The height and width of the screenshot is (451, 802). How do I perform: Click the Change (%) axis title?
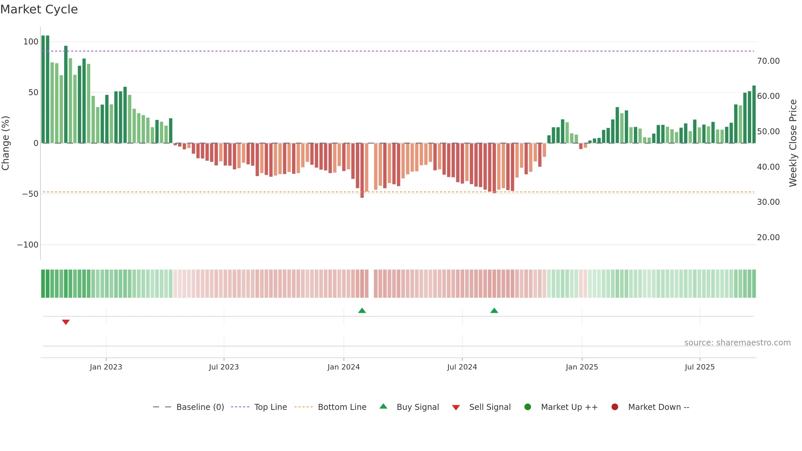coord(5,143)
